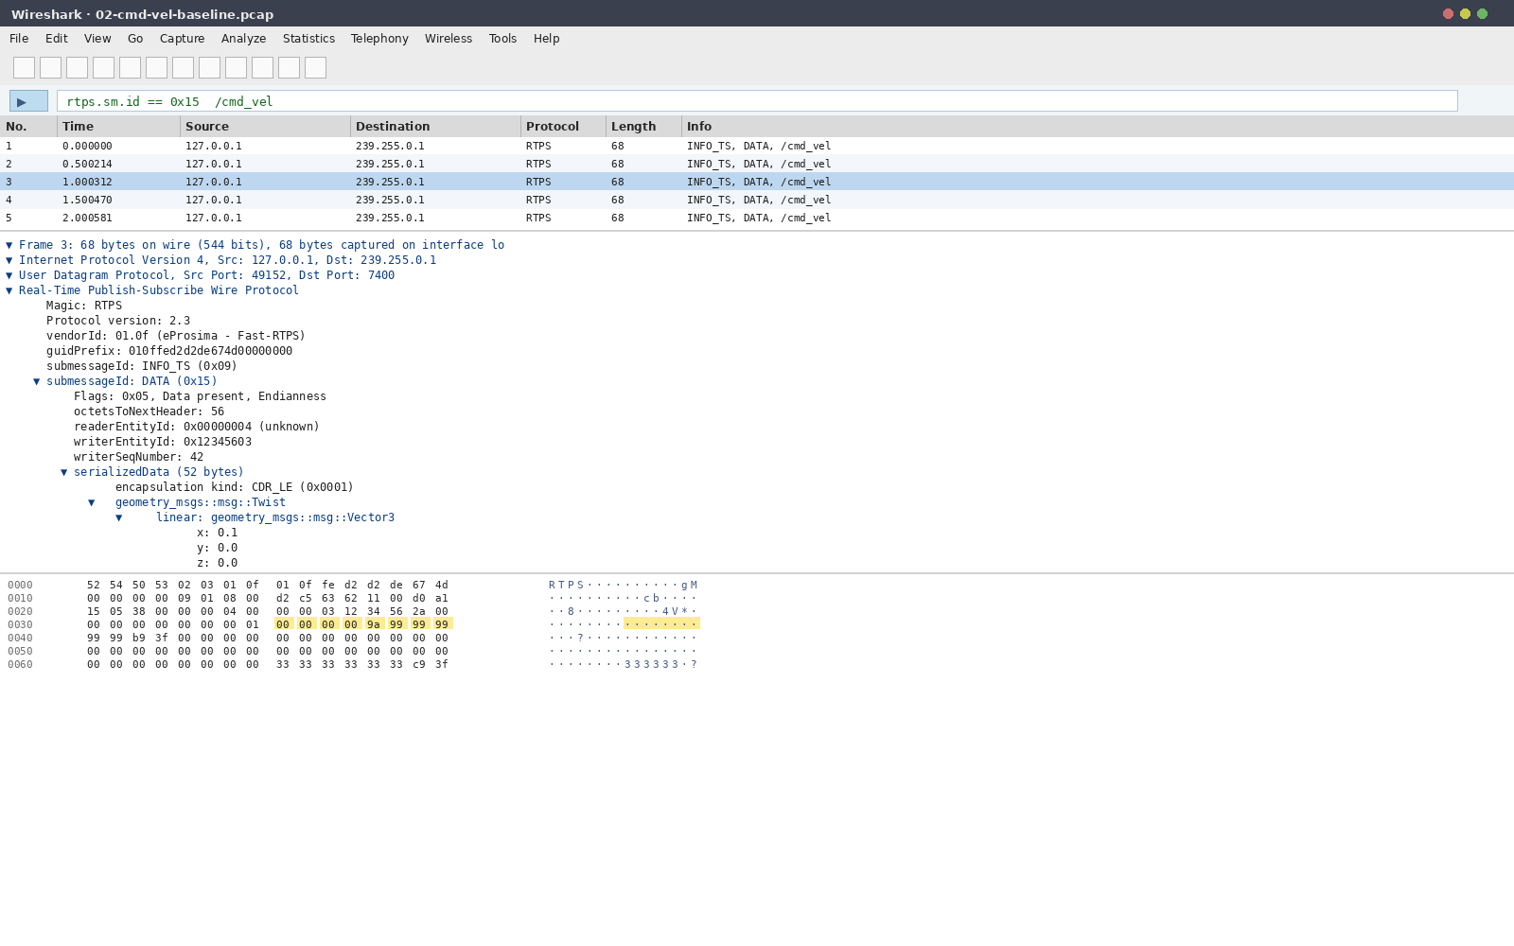The height and width of the screenshot is (946, 1514).
Task: Click hex dump row offset 0060
Action: (x=20, y=665)
